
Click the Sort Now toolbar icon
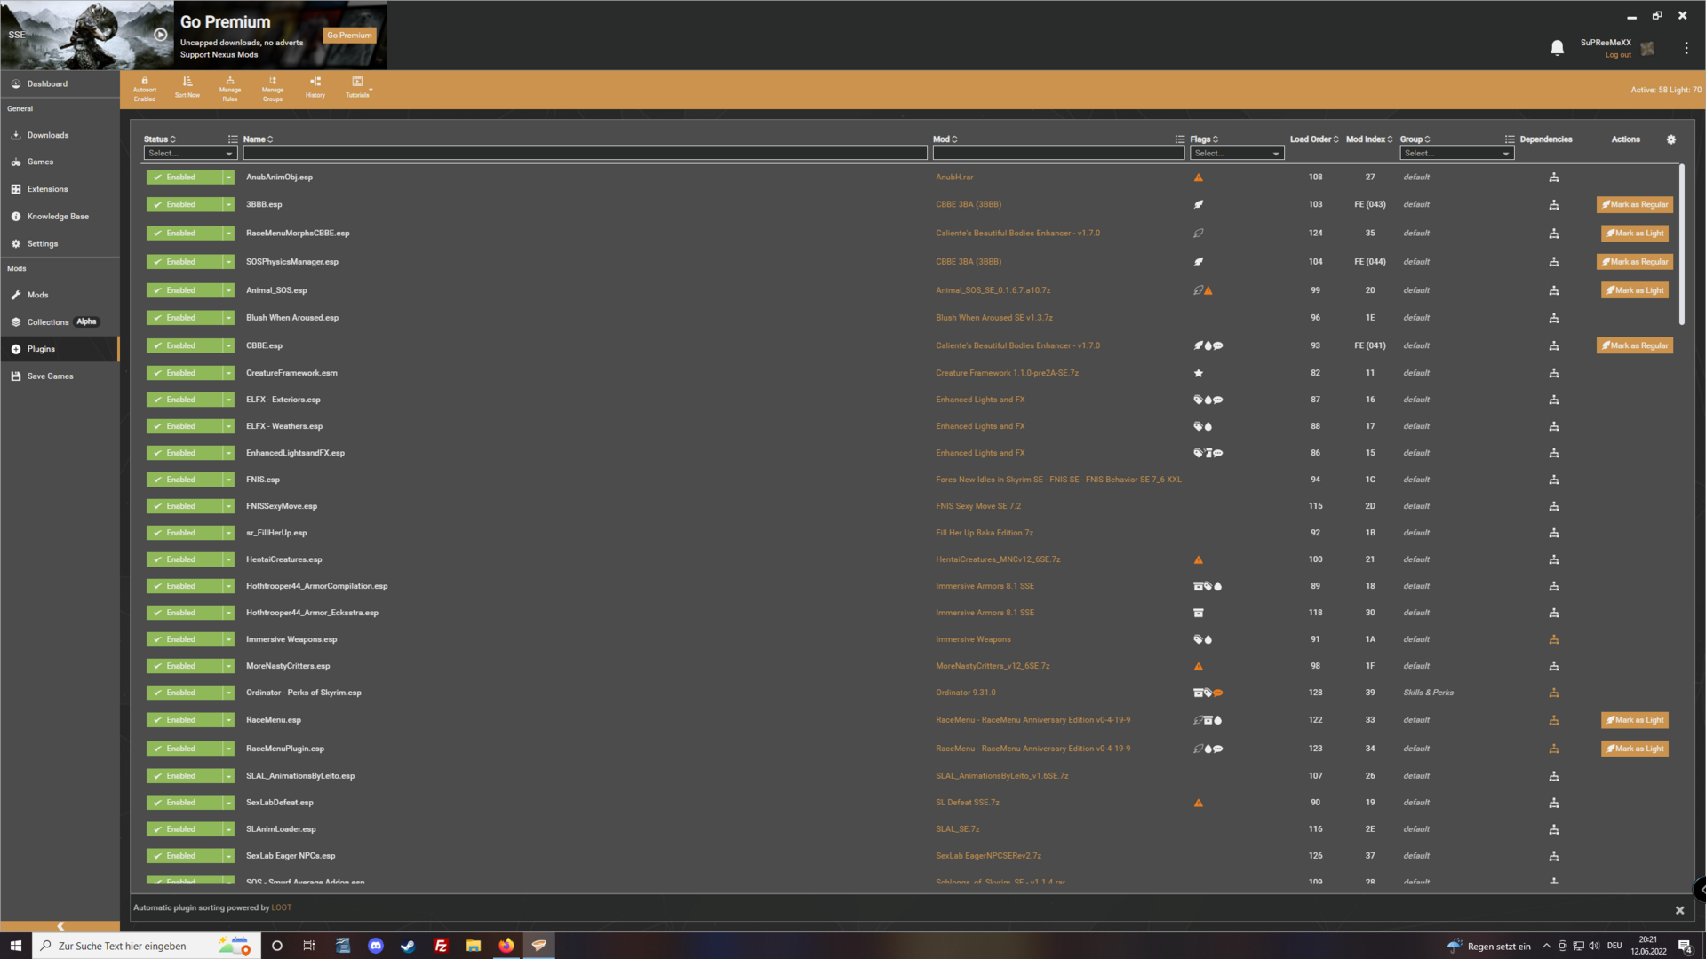coord(187,88)
